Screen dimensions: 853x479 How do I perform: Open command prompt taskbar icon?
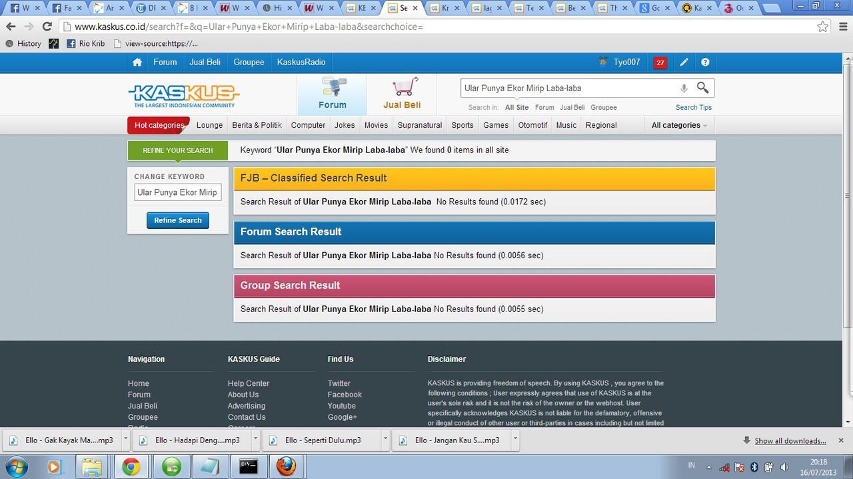249,466
